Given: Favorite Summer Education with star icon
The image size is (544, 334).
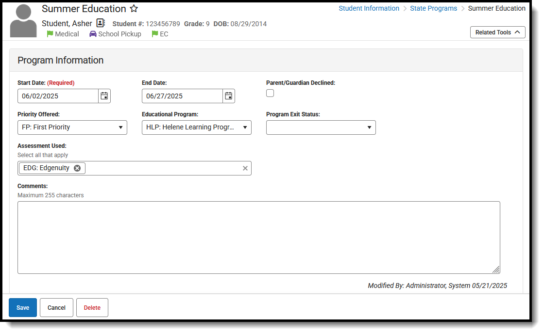Looking at the screenshot, I should pos(134,9).
